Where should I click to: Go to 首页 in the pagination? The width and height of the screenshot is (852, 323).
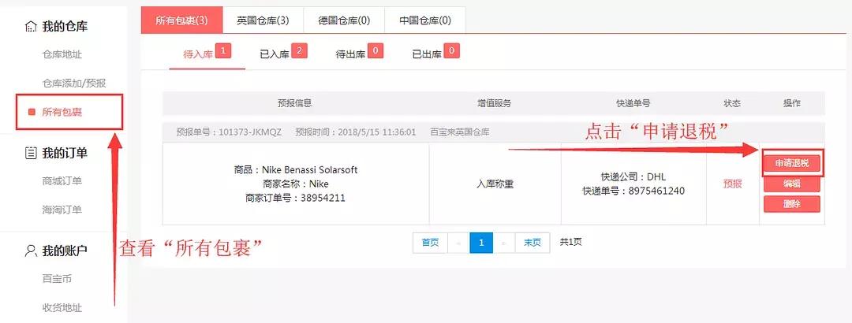[x=431, y=243]
